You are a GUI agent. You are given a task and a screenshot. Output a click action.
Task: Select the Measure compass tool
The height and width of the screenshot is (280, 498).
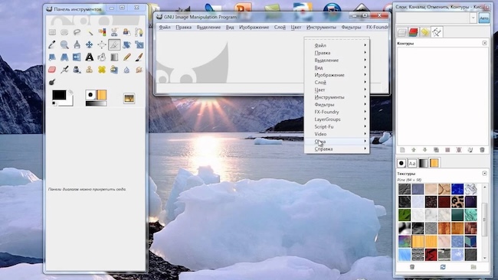click(x=77, y=44)
